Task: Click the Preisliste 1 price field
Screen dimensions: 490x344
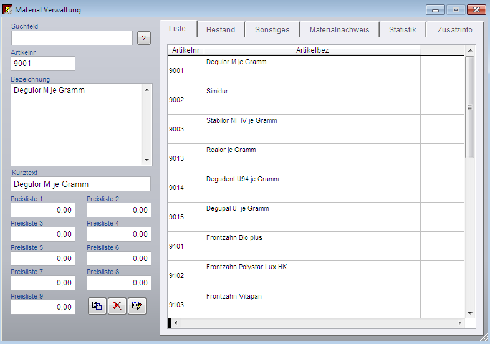Action: click(43, 210)
